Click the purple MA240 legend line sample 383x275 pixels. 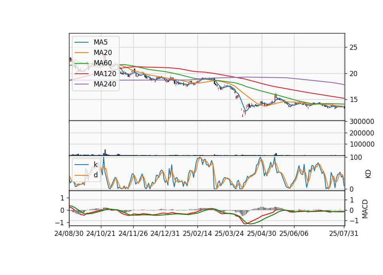coord(81,84)
